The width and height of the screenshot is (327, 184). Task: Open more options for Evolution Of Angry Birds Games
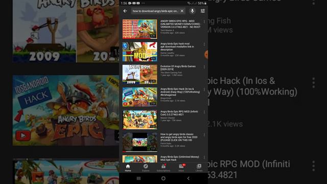click(204, 67)
